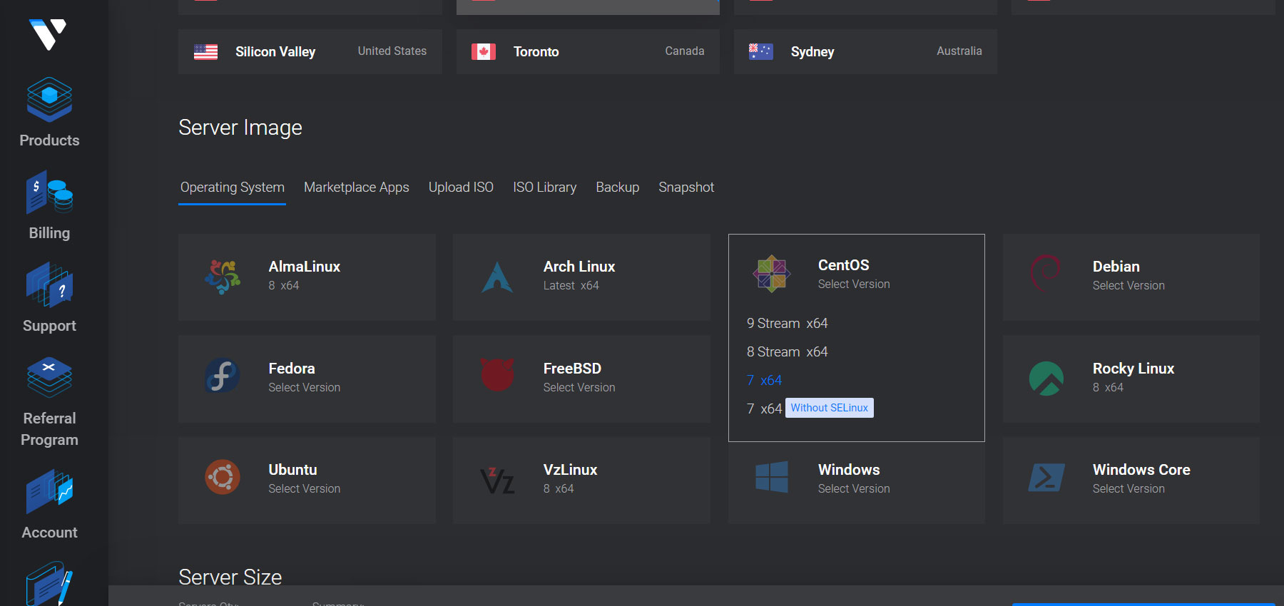Switch to Backup tab
This screenshot has height=606, width=1284.
pos(618,188)
